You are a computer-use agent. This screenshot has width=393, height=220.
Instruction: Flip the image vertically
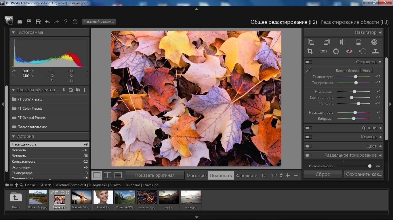(x=358, y=42)
